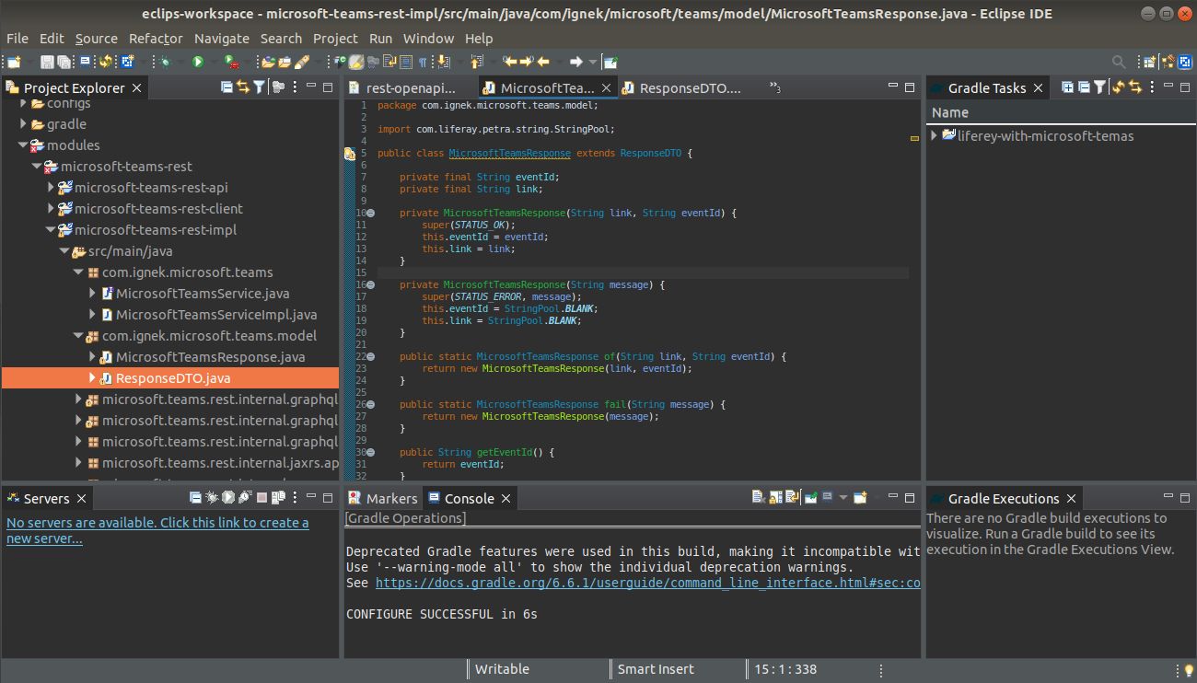1197x683 pixels.
Task: Switch to the Markers tab
Action: click(x=383, y=498)
